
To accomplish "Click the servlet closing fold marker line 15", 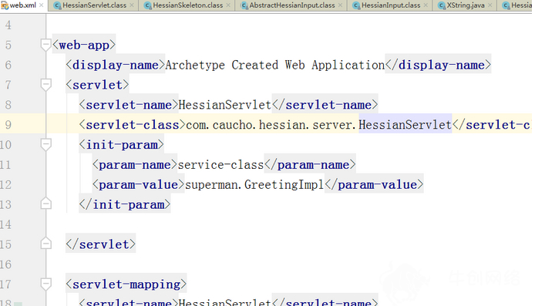I will tap(45, 244).
